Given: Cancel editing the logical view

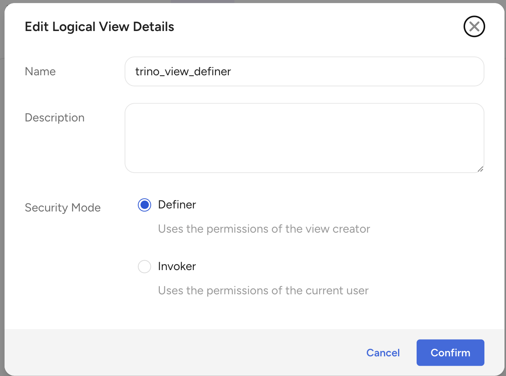Looking at the screenshot, I should click(383, 353).
